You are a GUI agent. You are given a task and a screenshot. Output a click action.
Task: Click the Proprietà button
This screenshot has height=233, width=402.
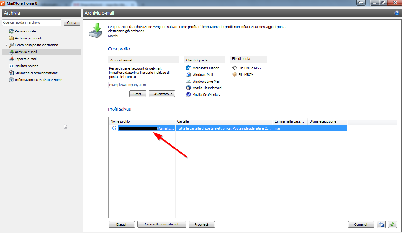pyautogui.click(x=202, y=224)
